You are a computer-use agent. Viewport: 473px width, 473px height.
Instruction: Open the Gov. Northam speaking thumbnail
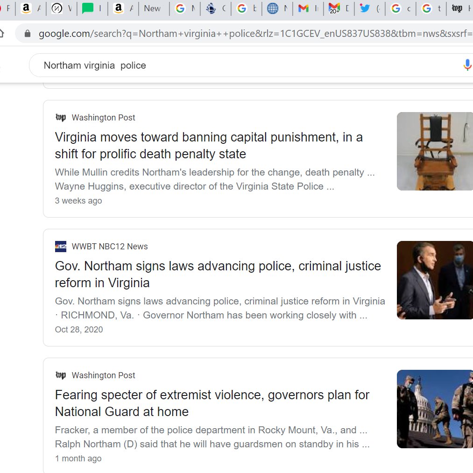435,280
